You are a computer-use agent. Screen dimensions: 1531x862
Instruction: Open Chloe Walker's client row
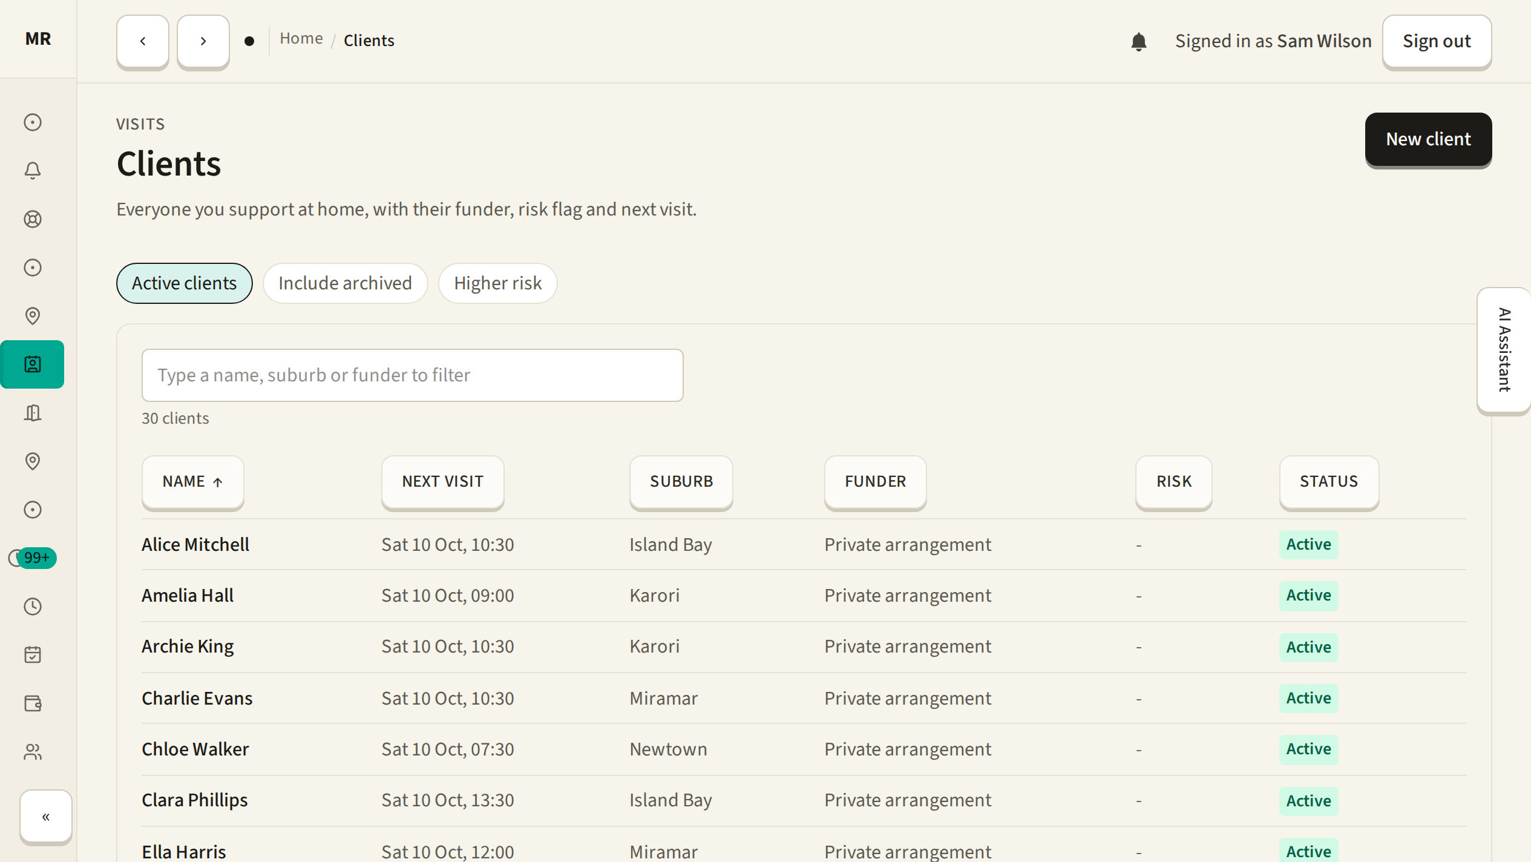804,749
